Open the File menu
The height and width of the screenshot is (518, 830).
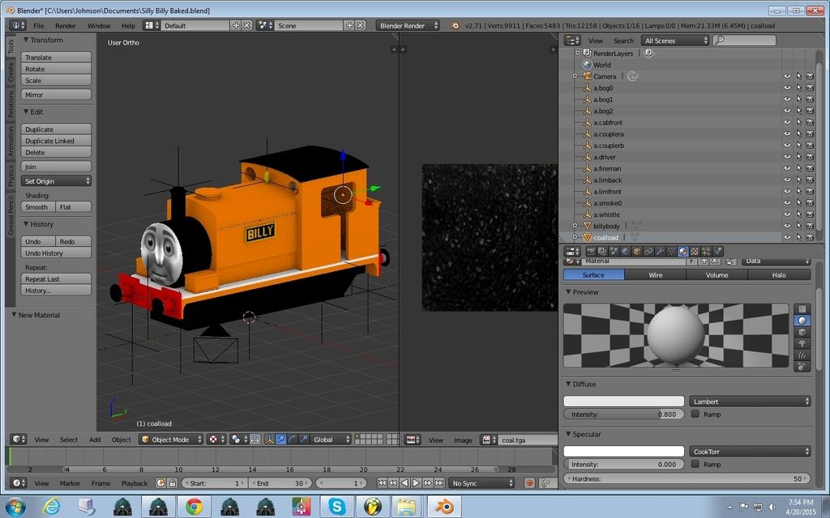(39, 25)
